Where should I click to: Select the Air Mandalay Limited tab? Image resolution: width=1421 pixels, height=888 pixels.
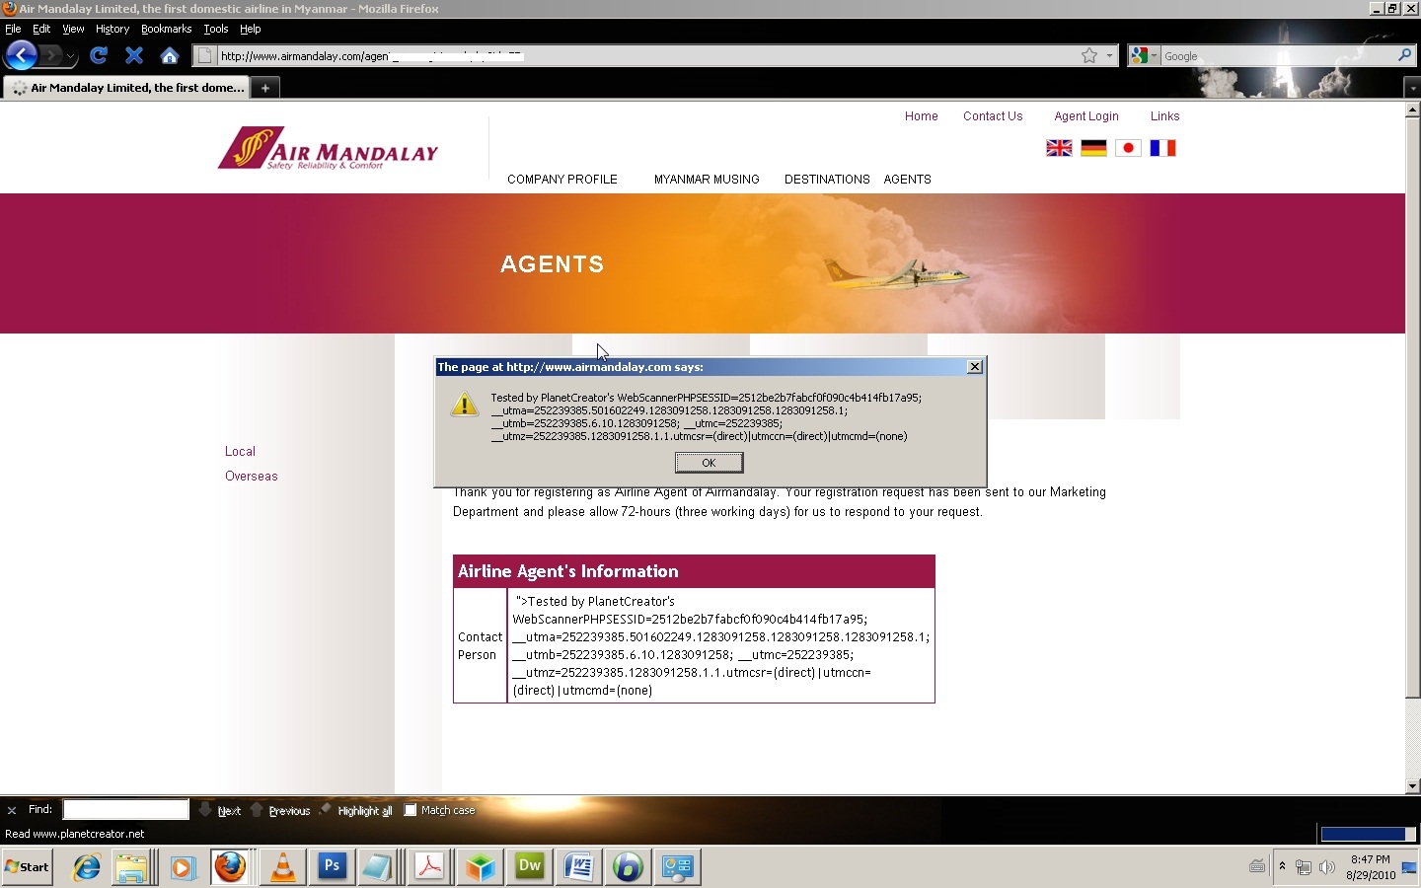pyautogui.click(x=126, y=88)
